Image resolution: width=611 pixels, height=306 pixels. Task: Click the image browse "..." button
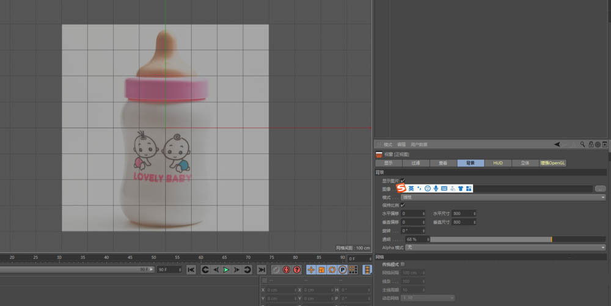click(x=600, y=189)
